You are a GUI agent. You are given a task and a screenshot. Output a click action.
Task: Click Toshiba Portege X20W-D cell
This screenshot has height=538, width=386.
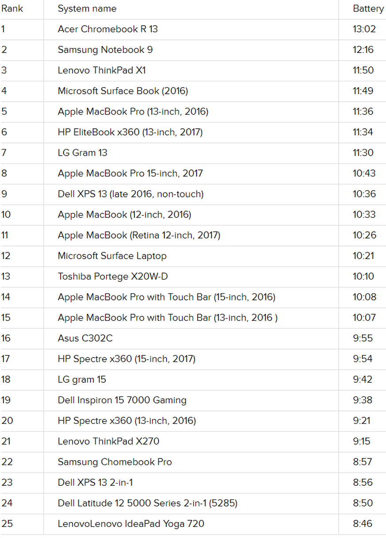coord(113,277)
